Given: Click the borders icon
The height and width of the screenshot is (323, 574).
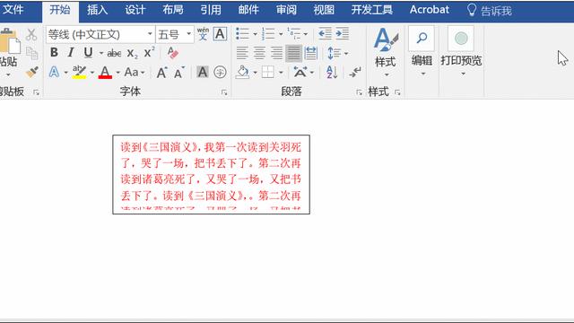Looking at the screenshot, I should [268, 72].
